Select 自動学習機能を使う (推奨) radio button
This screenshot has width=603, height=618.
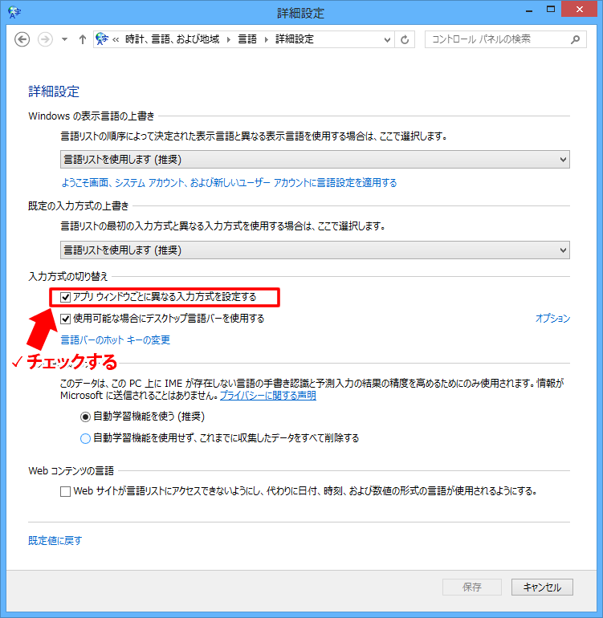tap(85, 417)
